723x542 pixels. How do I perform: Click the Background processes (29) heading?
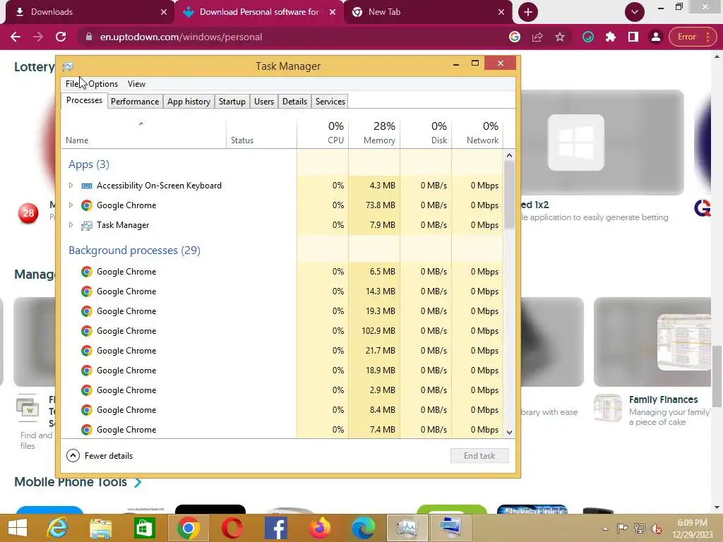coord(134,251)
